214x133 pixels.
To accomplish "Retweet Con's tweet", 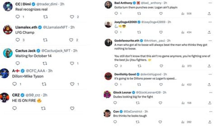I will point(139,122).
